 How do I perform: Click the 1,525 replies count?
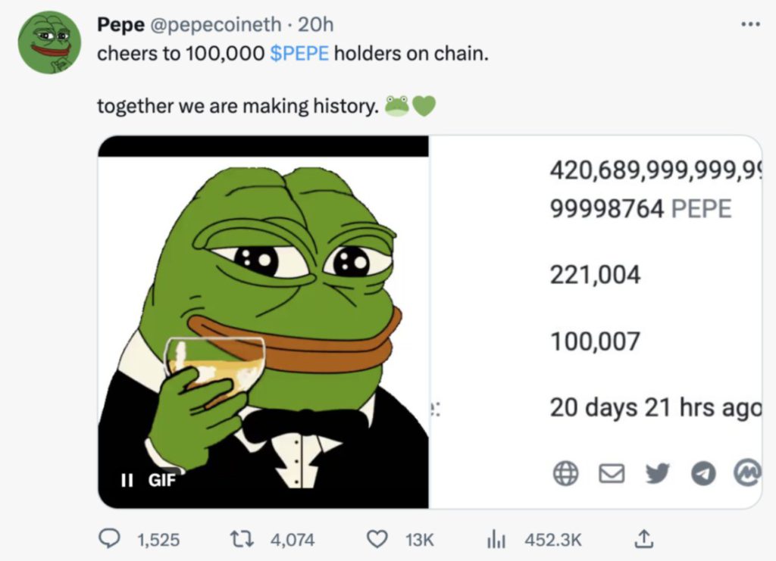coord(158,540)
